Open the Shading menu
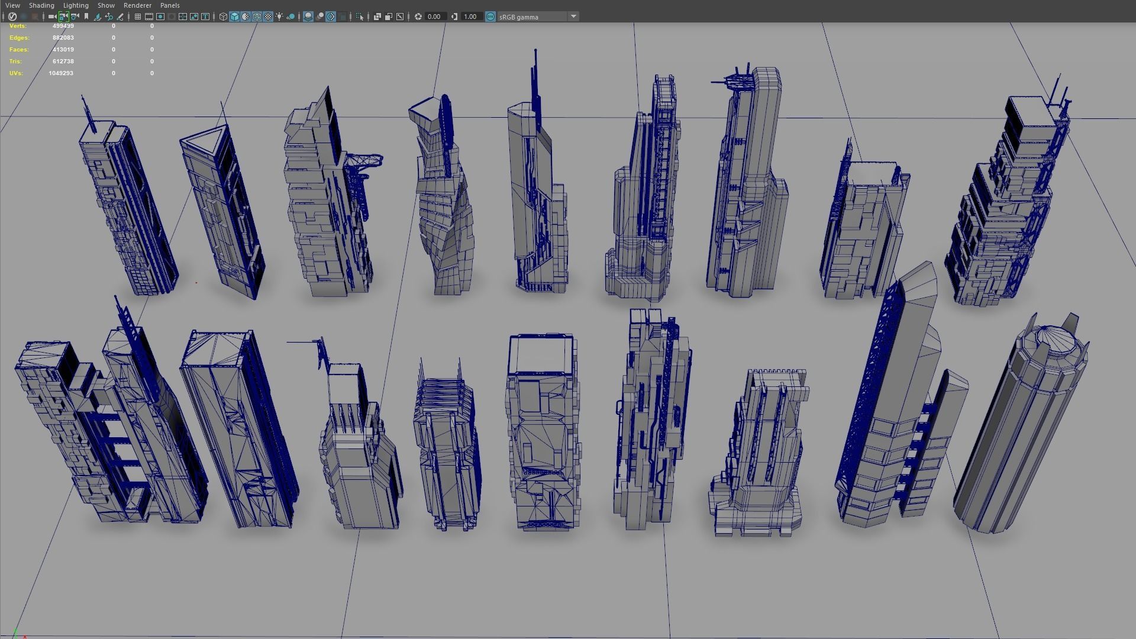Image resolution: width=1136 pixels, height=639 pixels. tap(41, 5)
